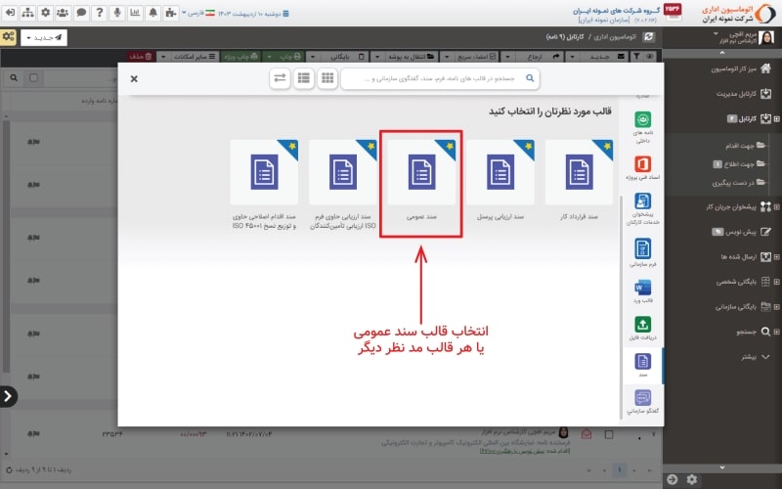Open بایگانی سازمانی in sidebar
This screenshot has height=489, width=782.
pos(744,307)
